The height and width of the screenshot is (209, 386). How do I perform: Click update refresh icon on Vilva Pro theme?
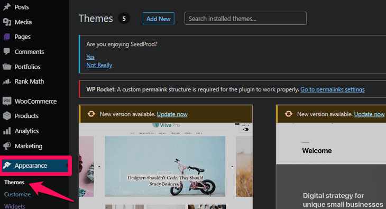point(91,114)
